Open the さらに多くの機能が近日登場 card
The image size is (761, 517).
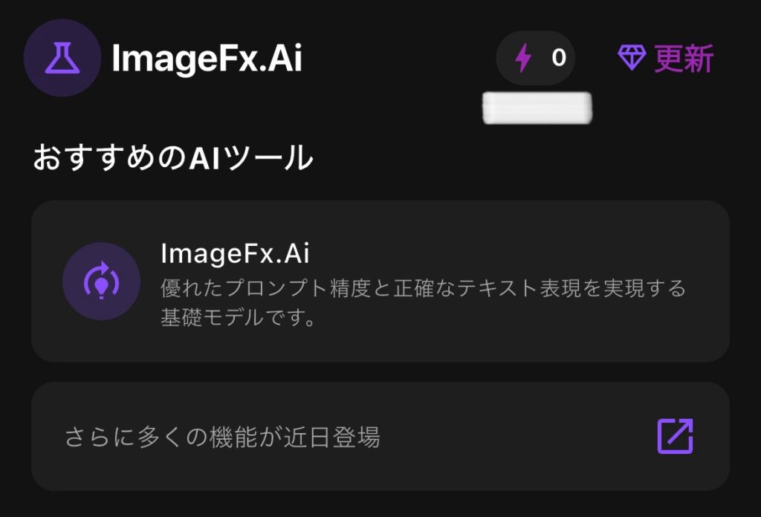pos(380,436)
